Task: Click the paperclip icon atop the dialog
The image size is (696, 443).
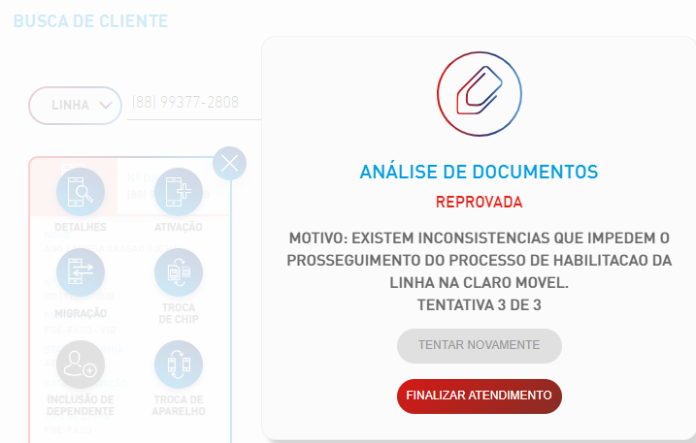Action: coord(480,94)
